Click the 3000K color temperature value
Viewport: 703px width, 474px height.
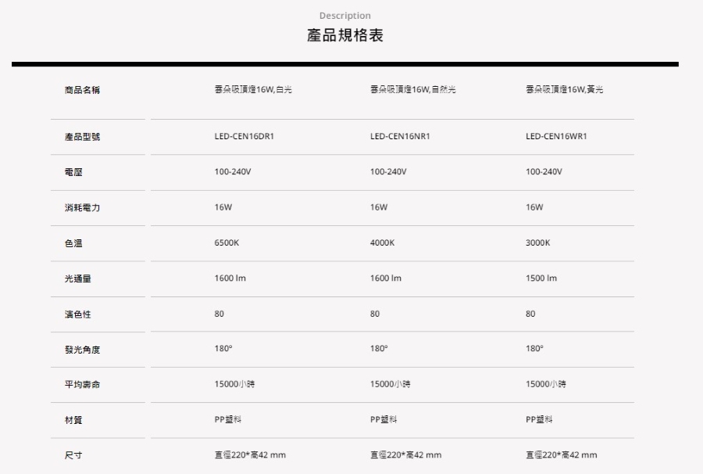click(x=538, y=242)
